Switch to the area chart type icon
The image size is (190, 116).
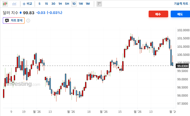[x=14, y=4]
